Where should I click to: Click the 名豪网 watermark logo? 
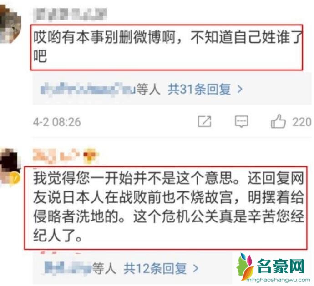tap(273, 266)
